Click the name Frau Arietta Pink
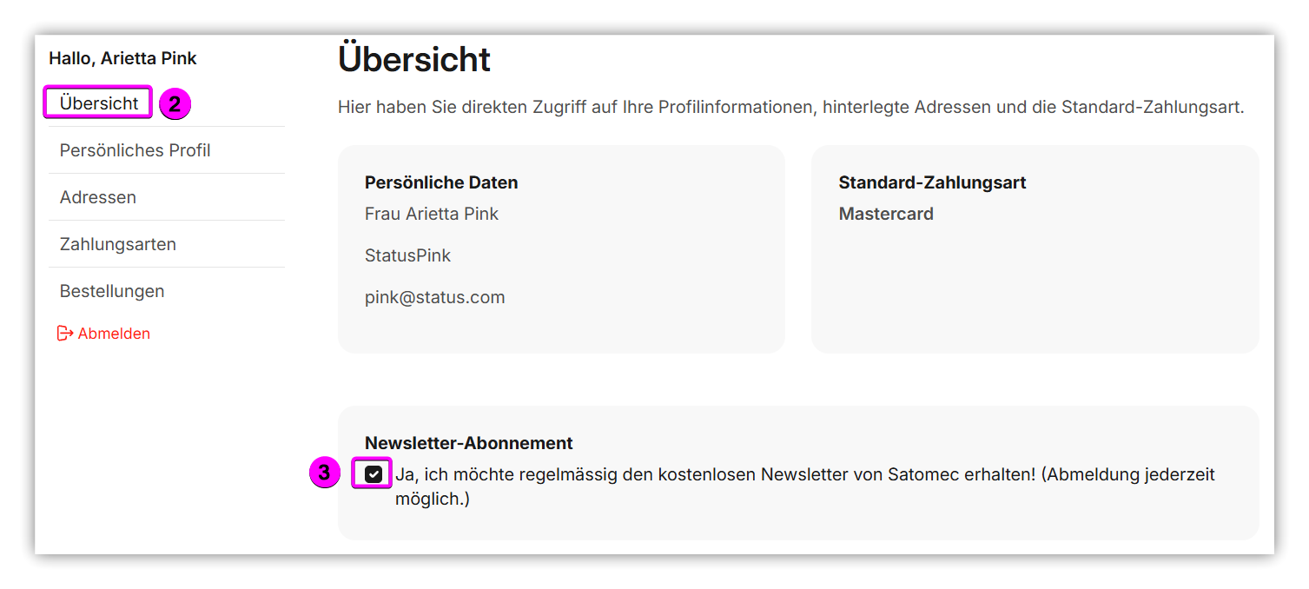Viewport: 1309px width, 589px height. point(432,214)
